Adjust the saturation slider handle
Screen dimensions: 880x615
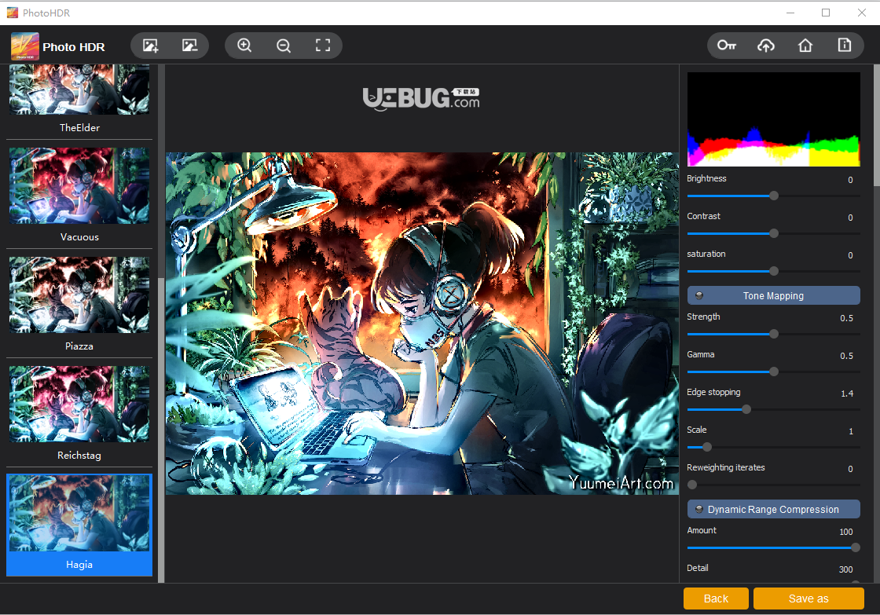(x=773, y=271)
